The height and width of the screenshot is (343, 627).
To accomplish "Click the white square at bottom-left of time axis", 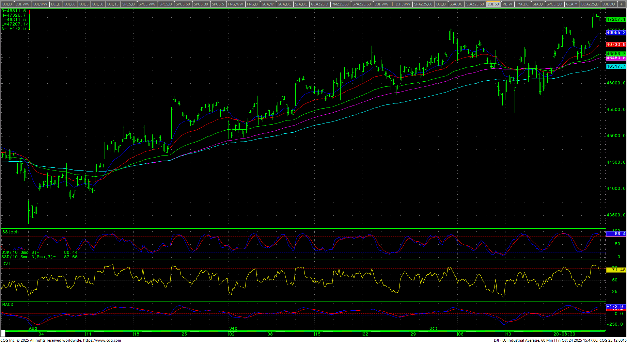I will (x=3, y=333).
